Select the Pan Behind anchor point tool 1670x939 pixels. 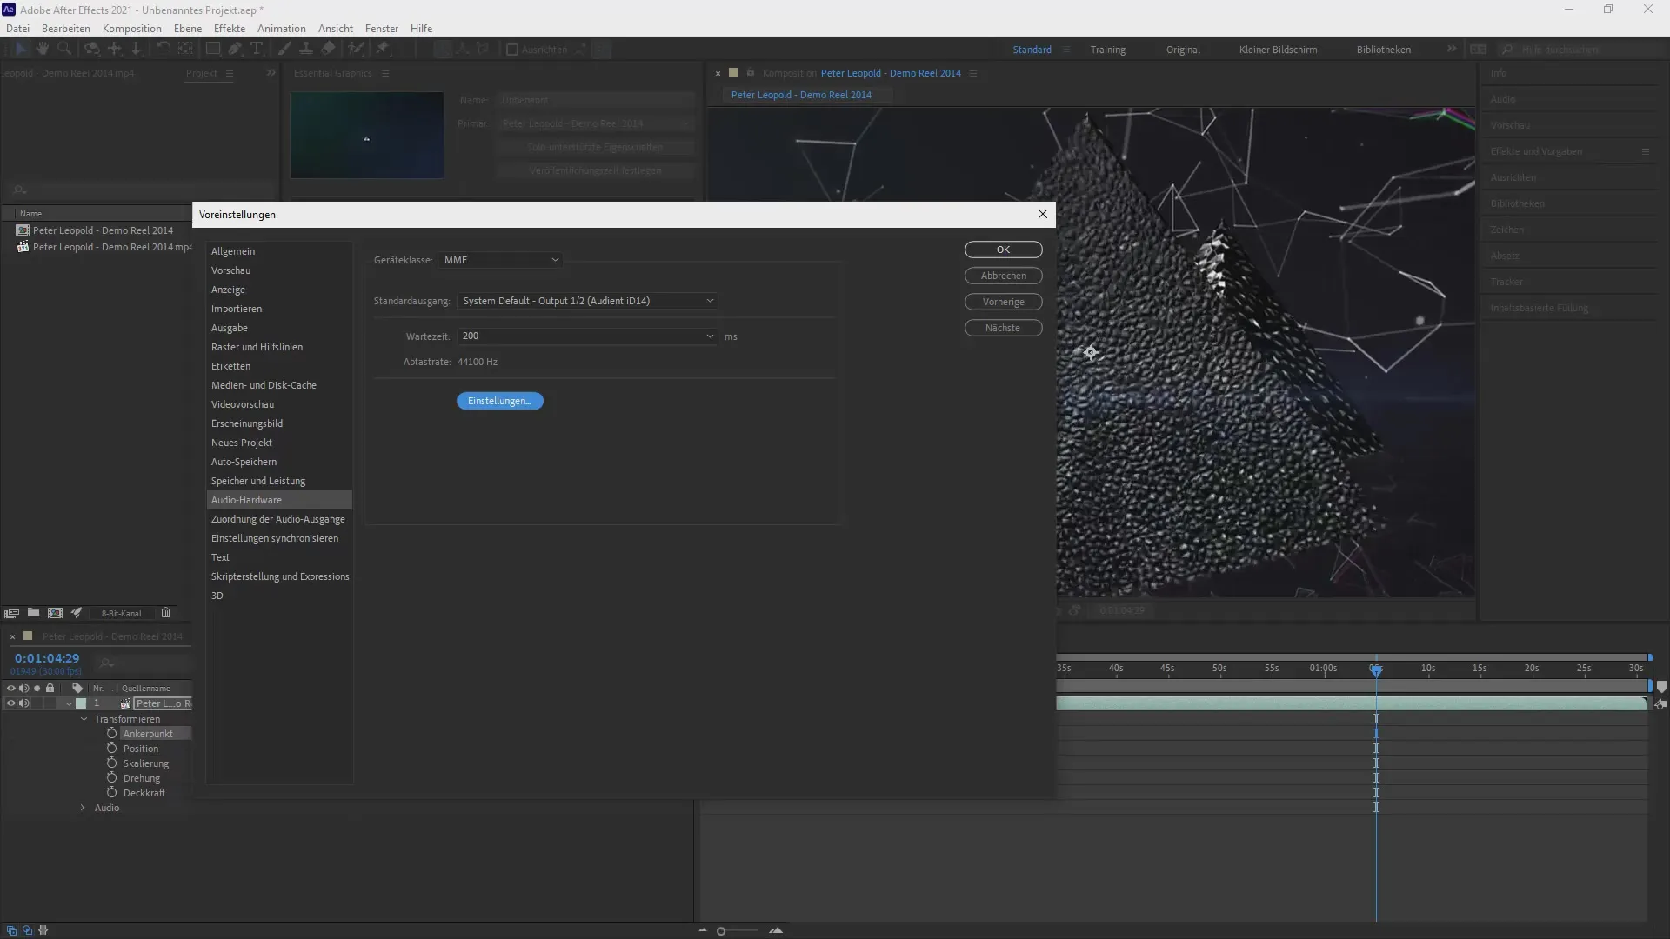[185, 50]
